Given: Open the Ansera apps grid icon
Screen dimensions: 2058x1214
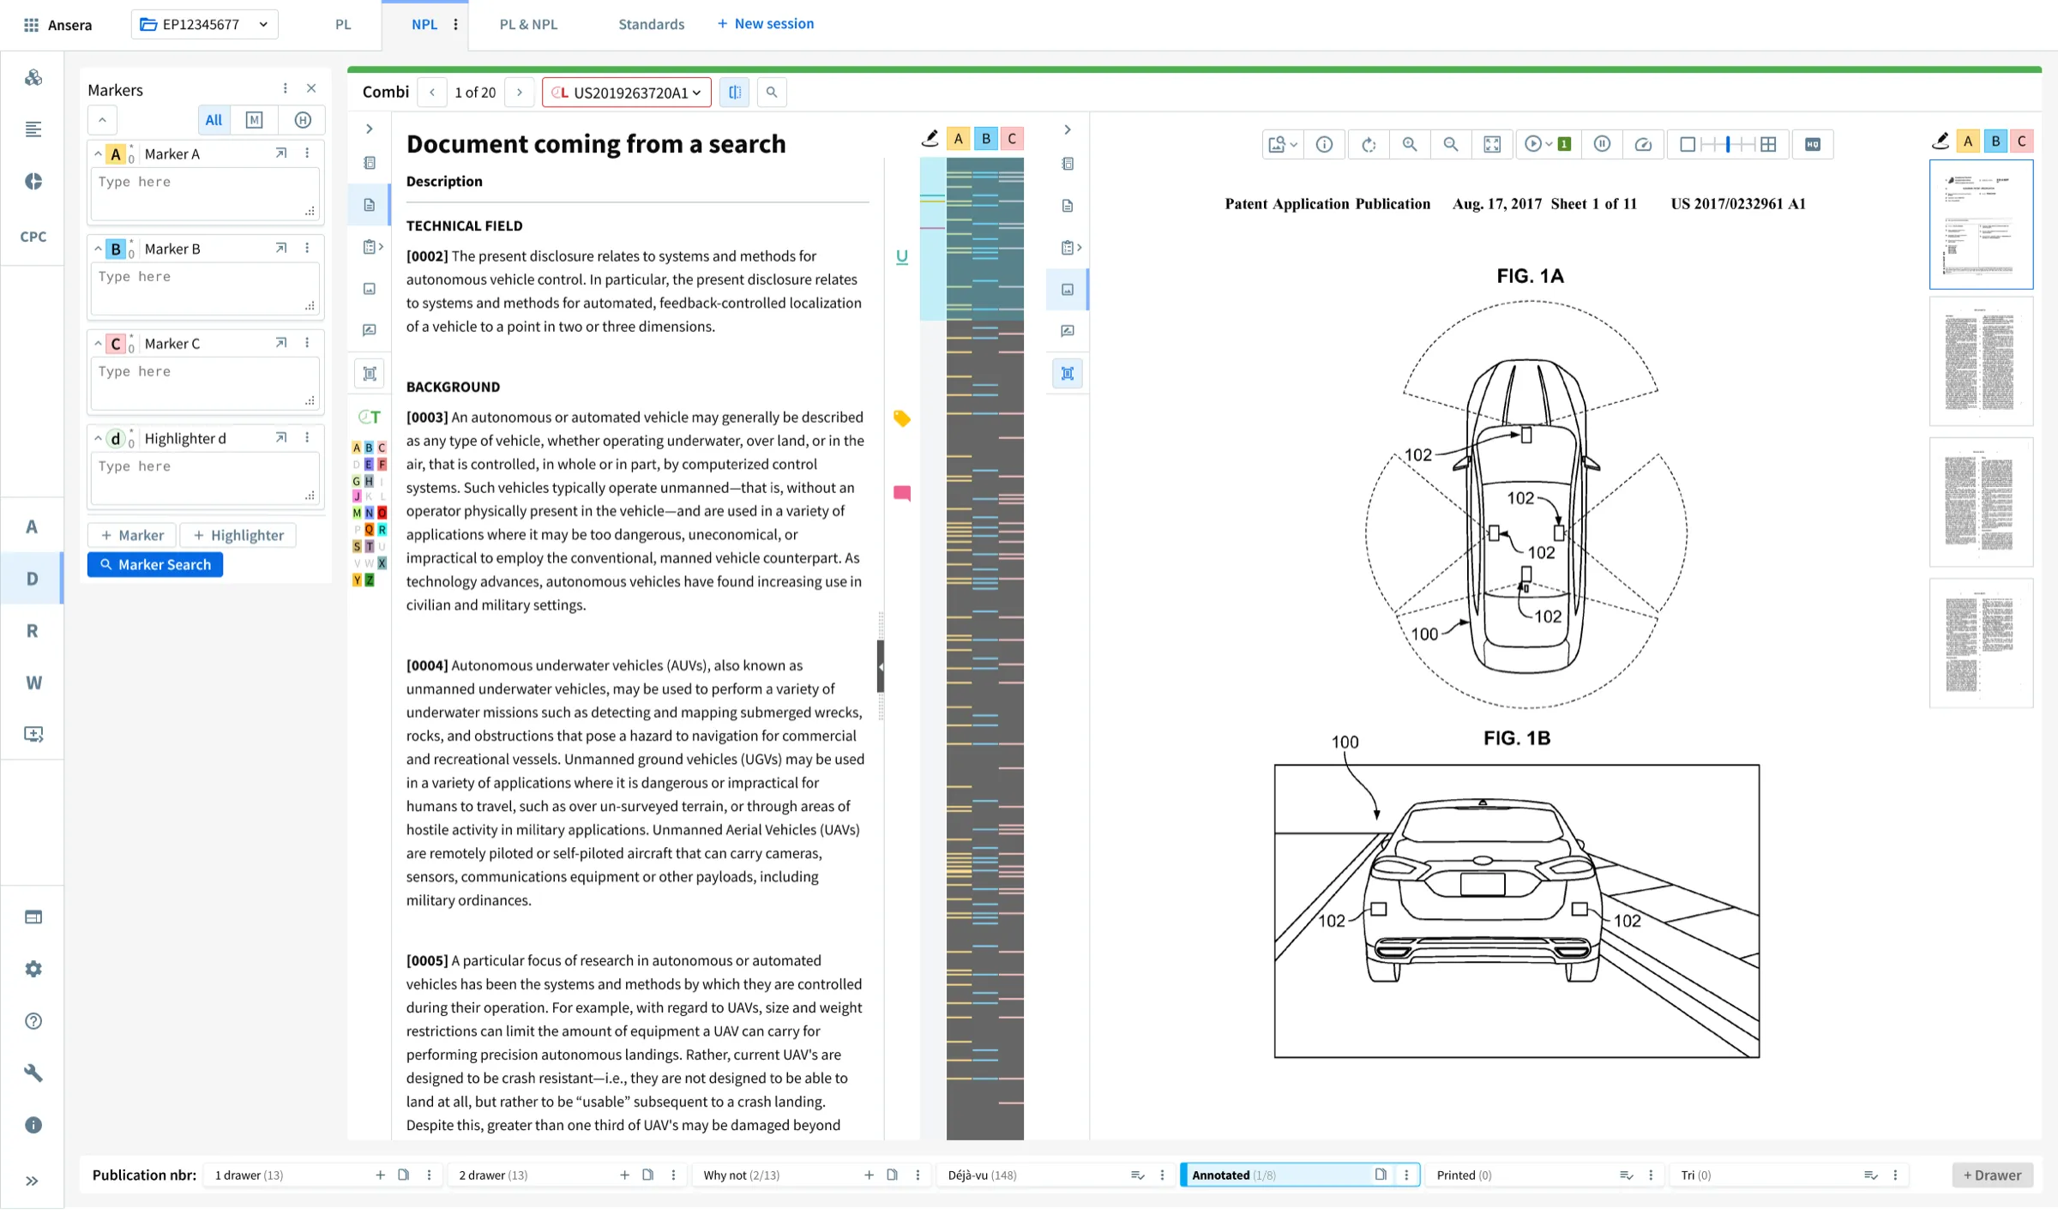Looking at the screenshot, I should [31, 25].
